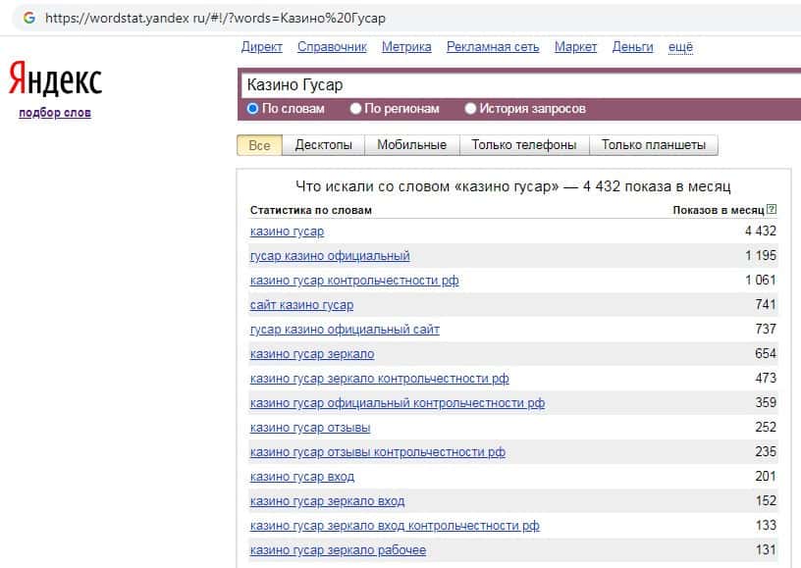Switch to the Все tab
Image resolution: width=801 pixels, height=568 pixels.
point(259,145)
